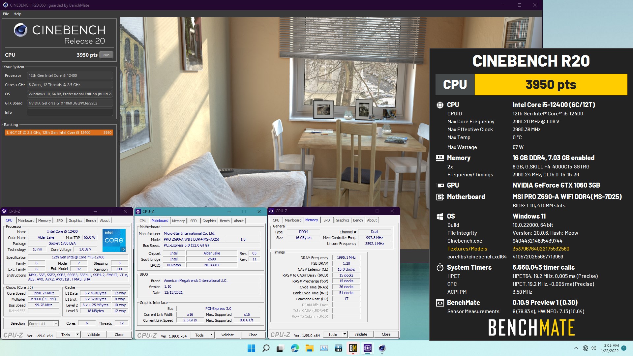Select ranking entry 6C/12T i5-12400
Image resolution: width=633 pixels, height=356 pixels.
coord(59,133)
